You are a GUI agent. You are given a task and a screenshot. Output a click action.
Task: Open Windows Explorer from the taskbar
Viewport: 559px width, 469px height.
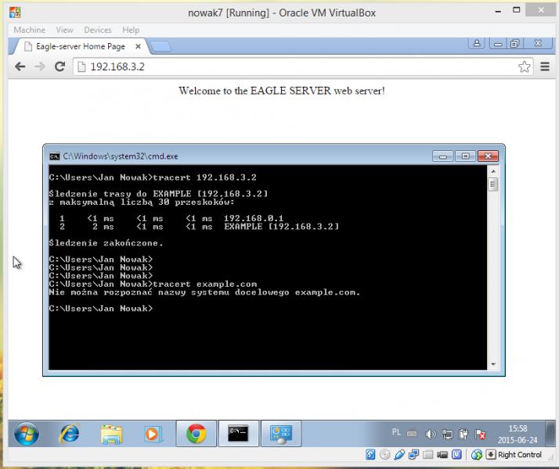click(111, 434)
